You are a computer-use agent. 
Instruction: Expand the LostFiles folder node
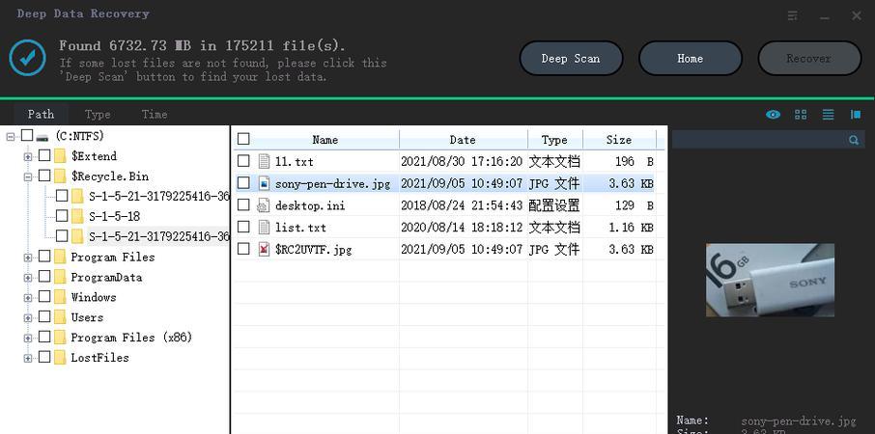28,358
